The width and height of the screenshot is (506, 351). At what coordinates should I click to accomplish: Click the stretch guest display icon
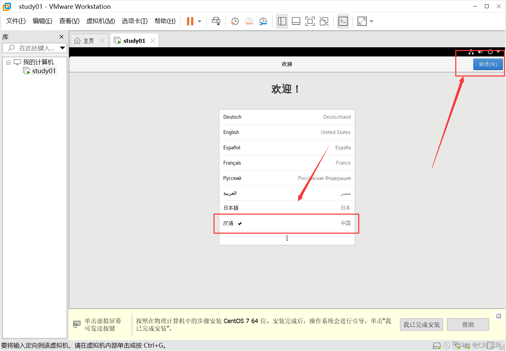362,21
